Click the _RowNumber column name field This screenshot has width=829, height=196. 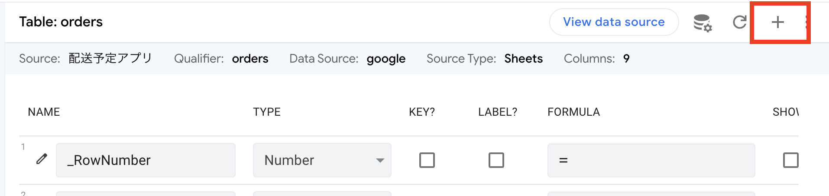click(146, 160)
